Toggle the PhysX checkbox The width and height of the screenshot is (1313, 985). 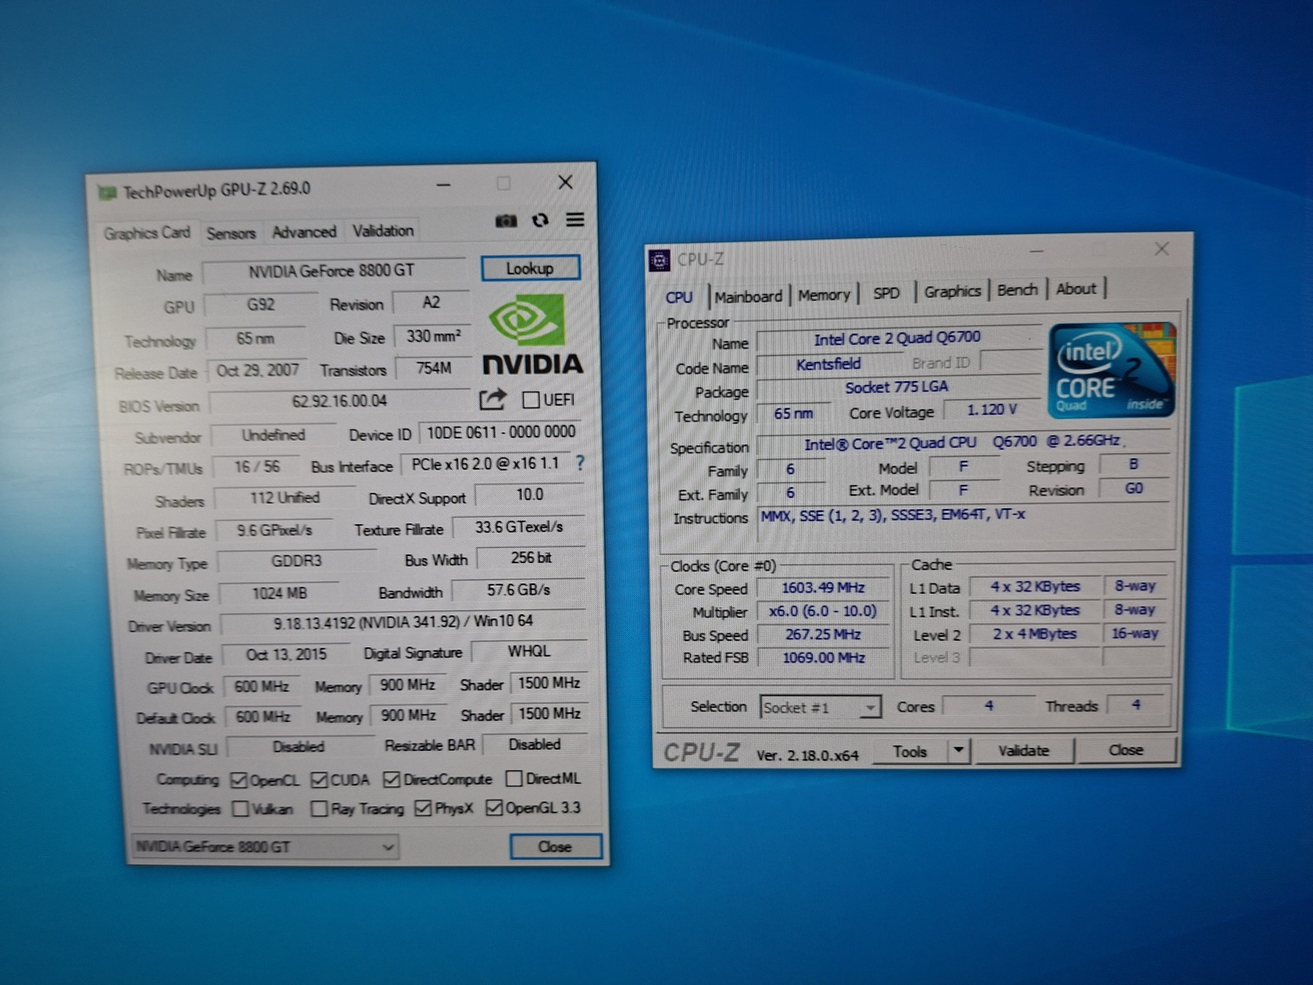tap(423, 808)
